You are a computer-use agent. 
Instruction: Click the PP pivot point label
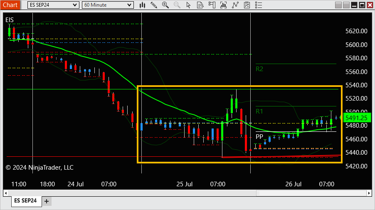pyautogui.click(x=259, y=136)
